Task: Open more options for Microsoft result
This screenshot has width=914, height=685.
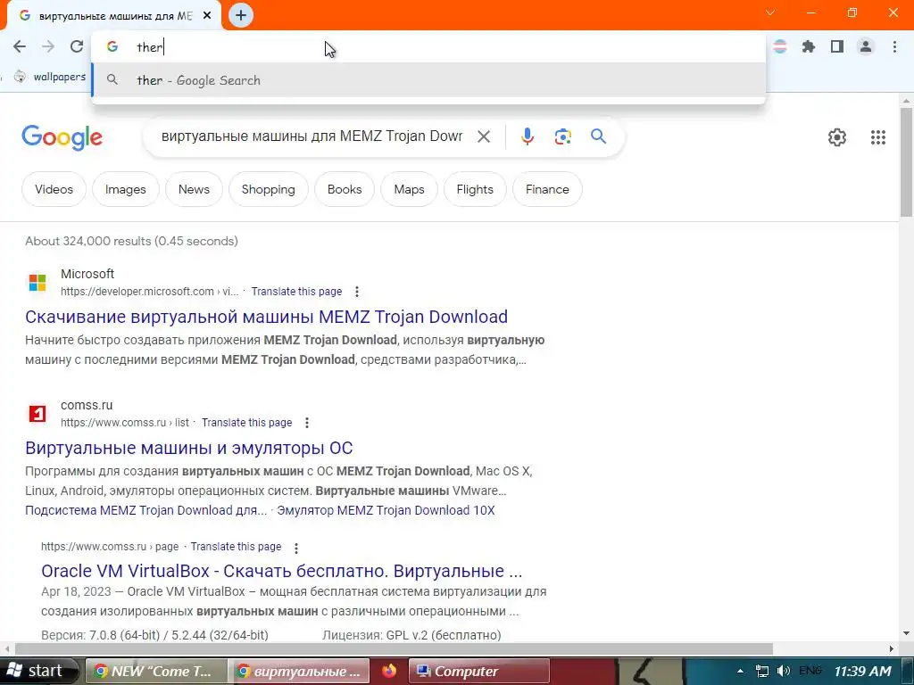Action: pos(357,292)
